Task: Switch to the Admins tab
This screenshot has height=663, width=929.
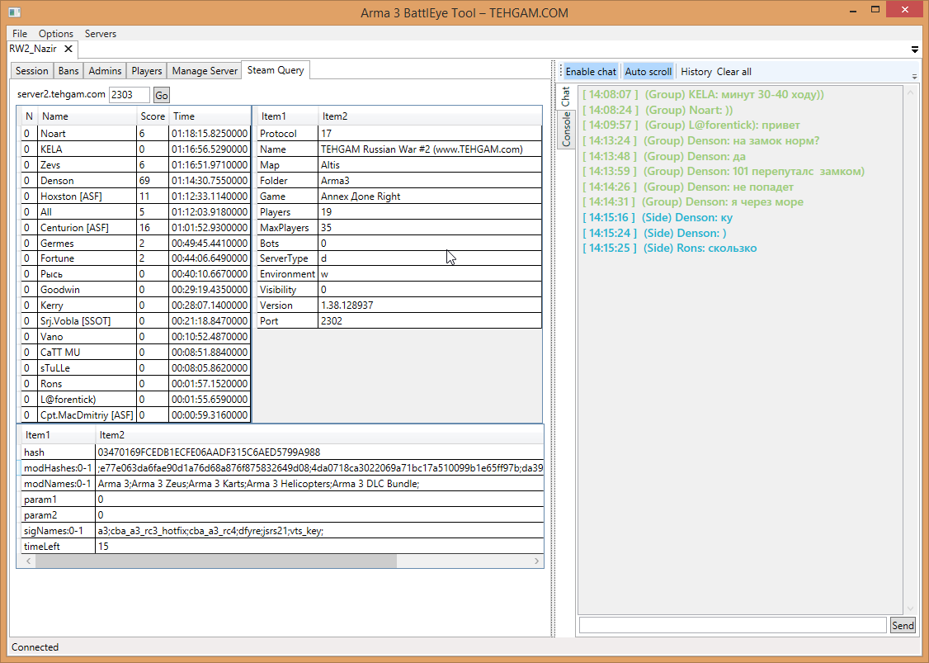Action: point(105,70)
